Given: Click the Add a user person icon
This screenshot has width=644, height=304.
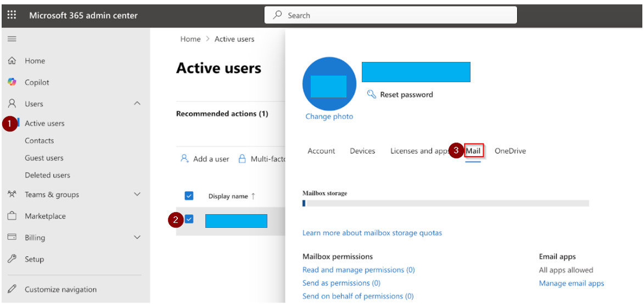Looking at the screenshot, I should pos(184,158).
